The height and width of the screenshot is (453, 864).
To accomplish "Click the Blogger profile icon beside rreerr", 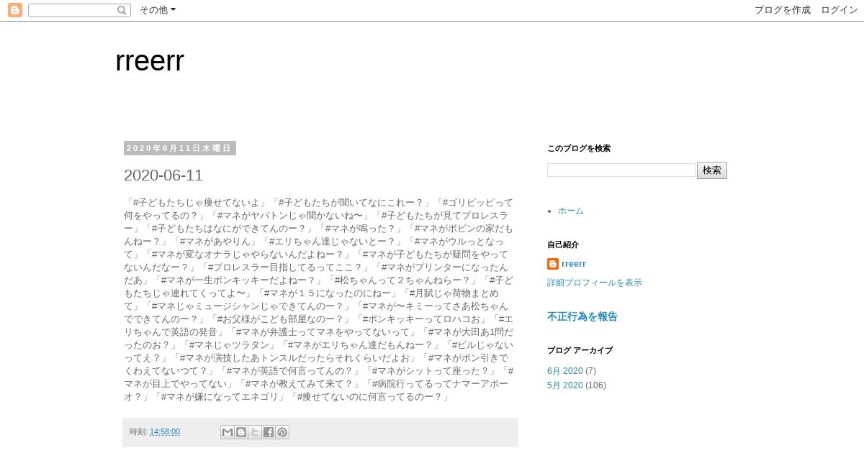I will (x=553, y=264).
